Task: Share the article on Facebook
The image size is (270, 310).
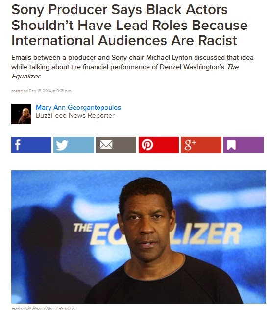Action: [x=31, y=145]
